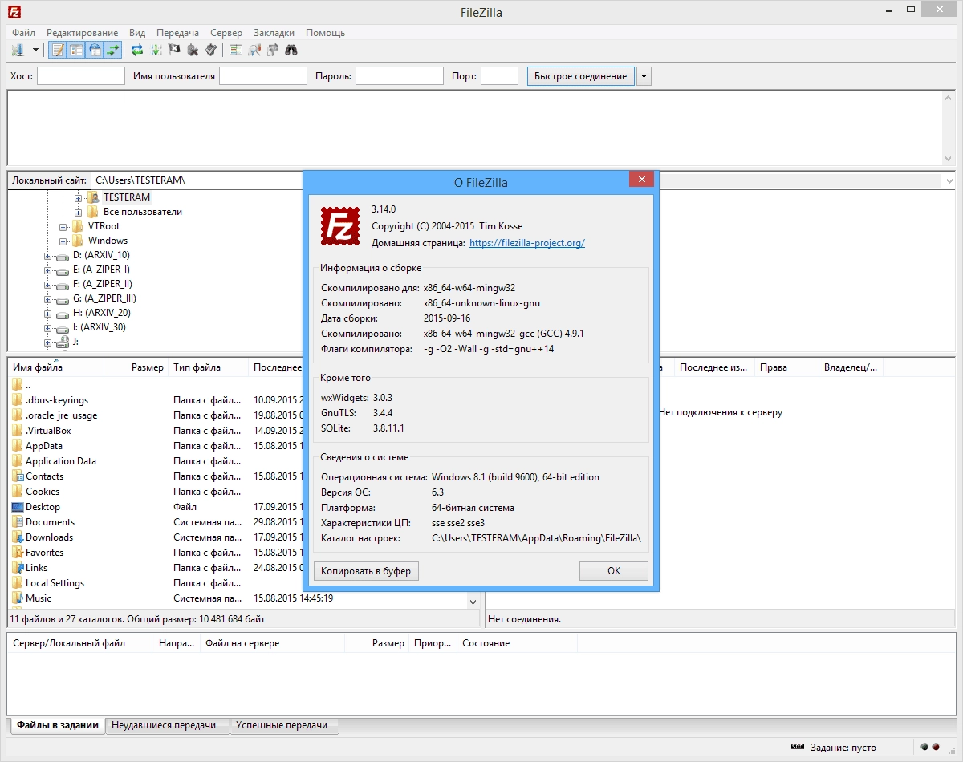Viewport: 963px width, 762px height.
Task: Toggle synchronized browsing icon
Action: coord(273,50)
